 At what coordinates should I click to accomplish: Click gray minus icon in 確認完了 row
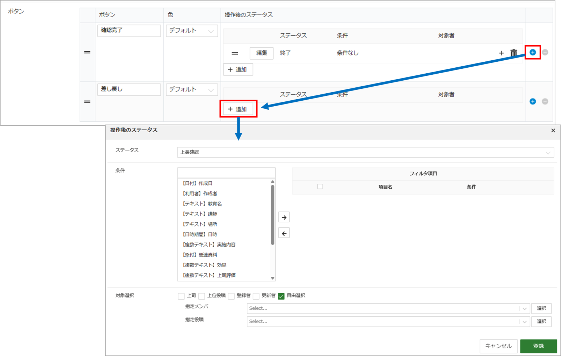pyautogui.click(x=545, y=52)
